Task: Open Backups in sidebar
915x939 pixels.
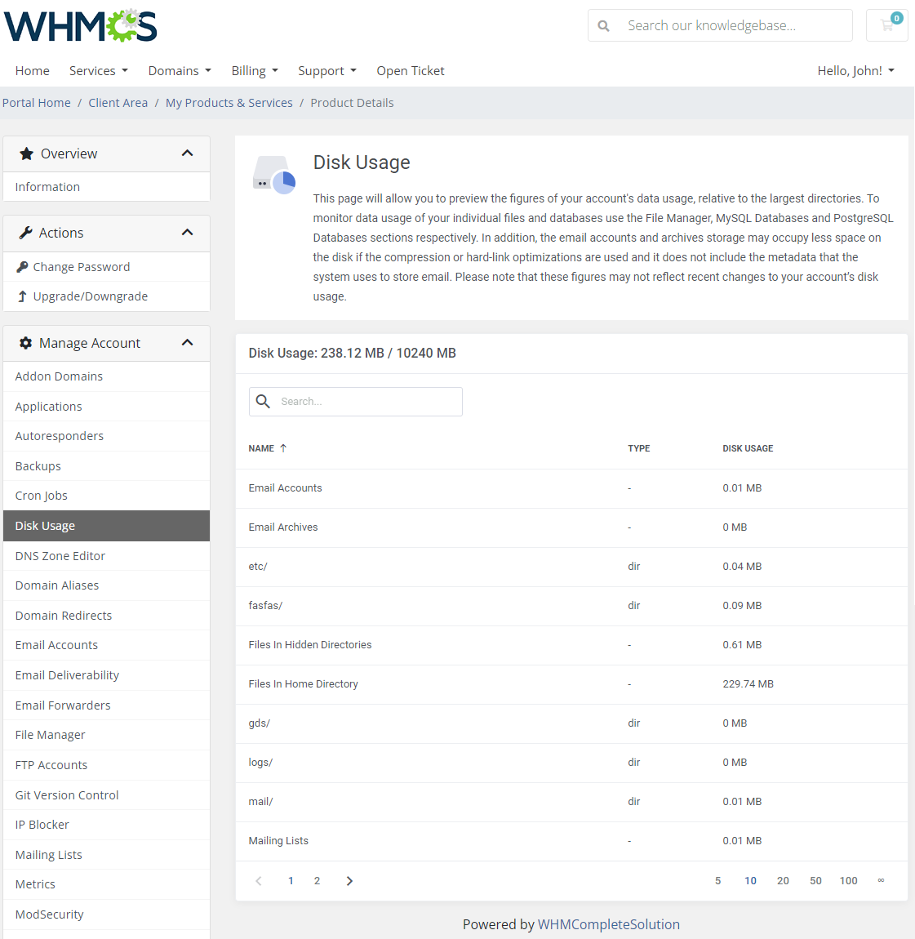Action: click(107, 466)
